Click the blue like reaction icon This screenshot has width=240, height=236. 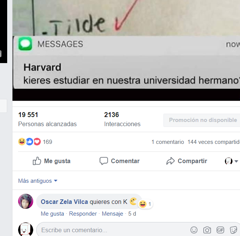coord(29,142)
